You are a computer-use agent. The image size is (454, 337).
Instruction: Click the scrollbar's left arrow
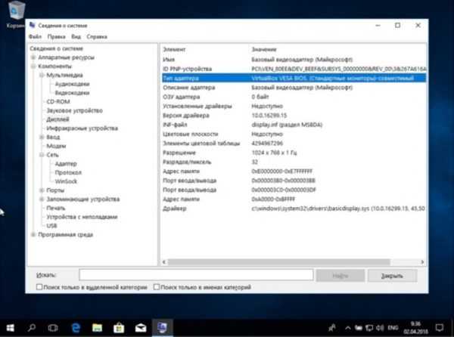[x=164, y=262]
